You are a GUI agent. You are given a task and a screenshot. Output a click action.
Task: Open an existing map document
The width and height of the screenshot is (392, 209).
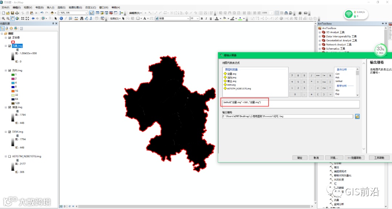point(8,13)
